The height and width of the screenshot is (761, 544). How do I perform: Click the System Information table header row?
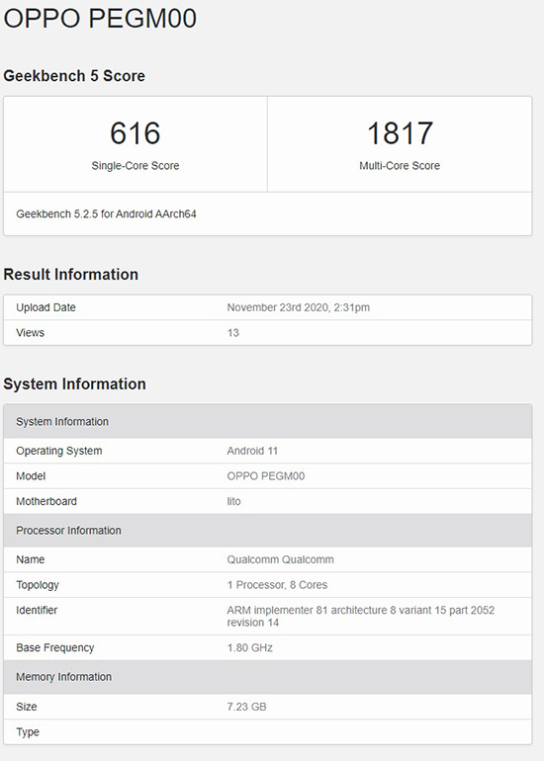click(x=268, y=421)
